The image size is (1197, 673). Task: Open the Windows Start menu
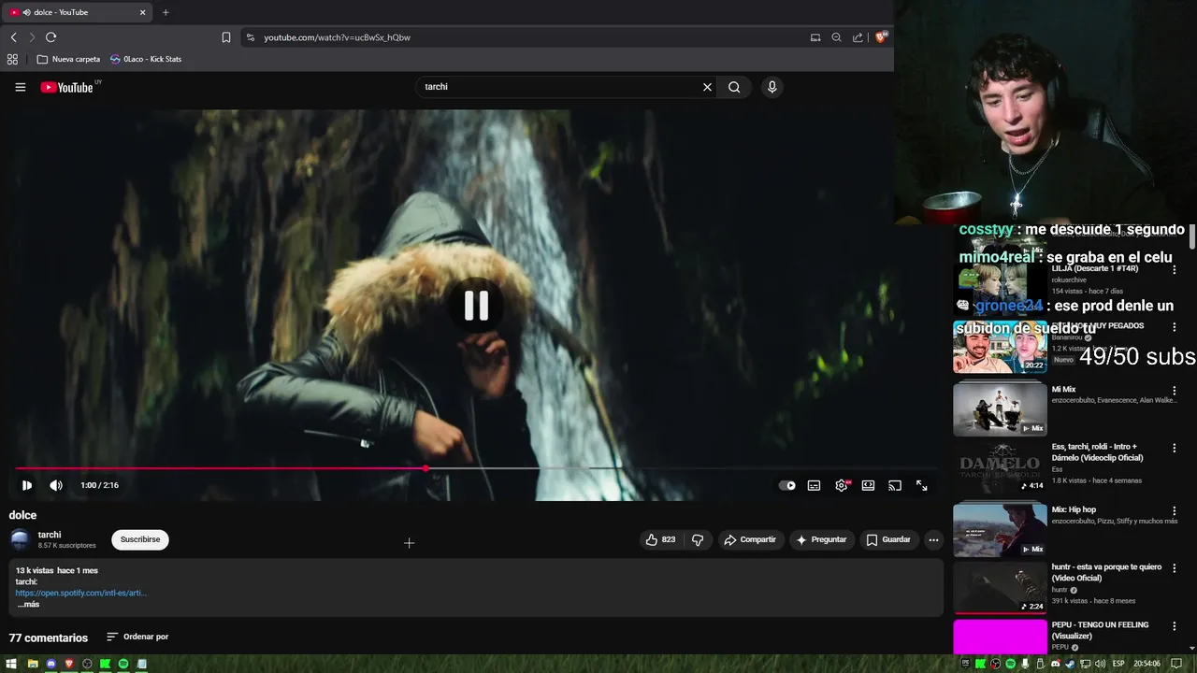click(x=13, y=664)
